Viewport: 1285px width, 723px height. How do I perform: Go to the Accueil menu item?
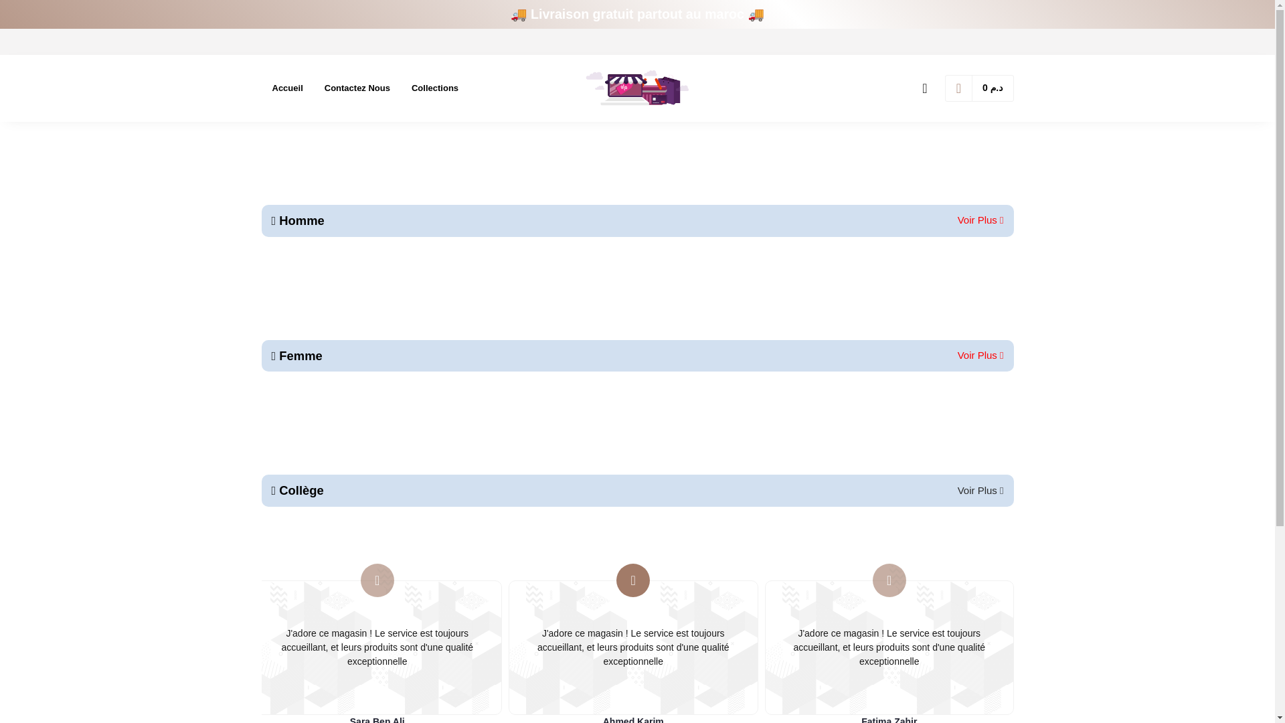click(287, 88)
